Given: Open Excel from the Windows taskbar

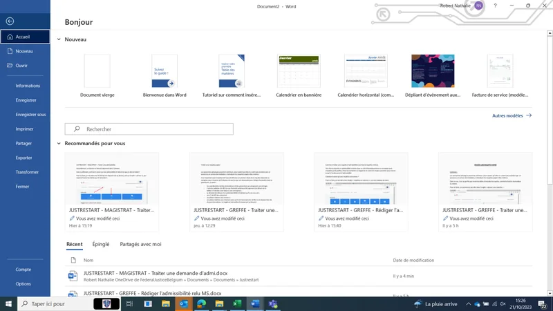Looking at the screenshot, I should pyautogui.click(x=237, y=304).
